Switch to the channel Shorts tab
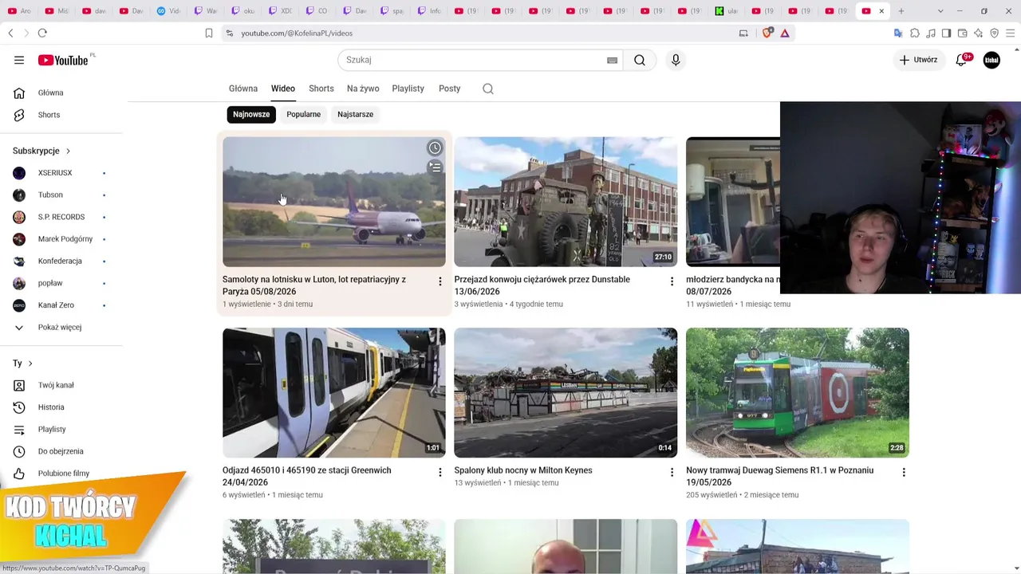Viewport: 1021px width, 574px height. (321, 88)
